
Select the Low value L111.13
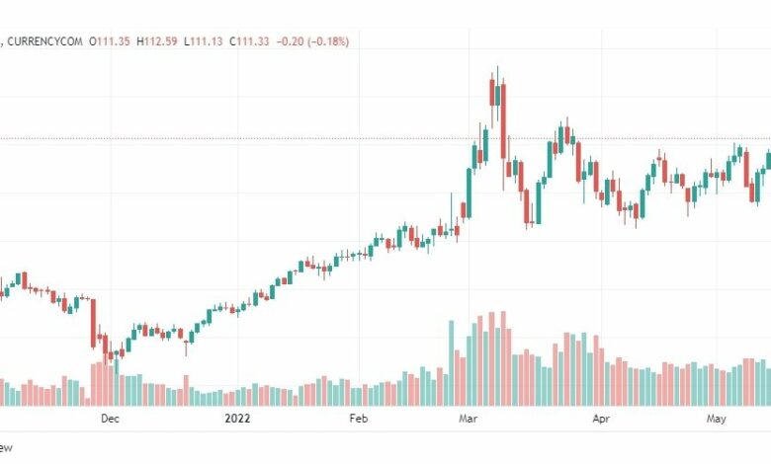pos(203,41)
